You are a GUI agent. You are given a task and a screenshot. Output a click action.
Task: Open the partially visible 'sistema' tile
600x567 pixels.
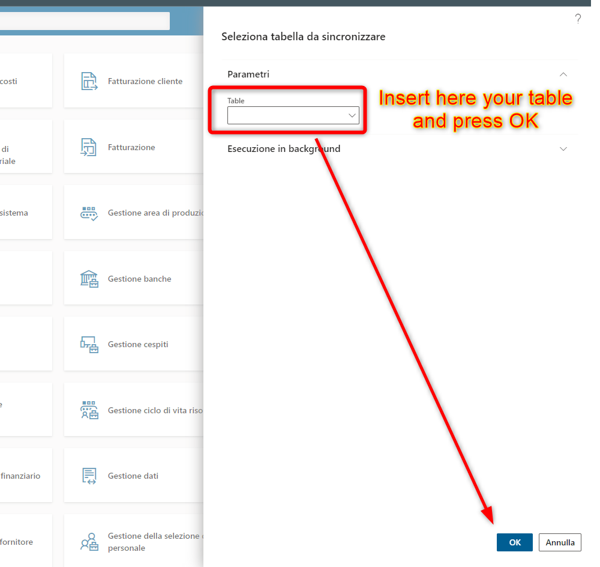(x=24, y=213)
